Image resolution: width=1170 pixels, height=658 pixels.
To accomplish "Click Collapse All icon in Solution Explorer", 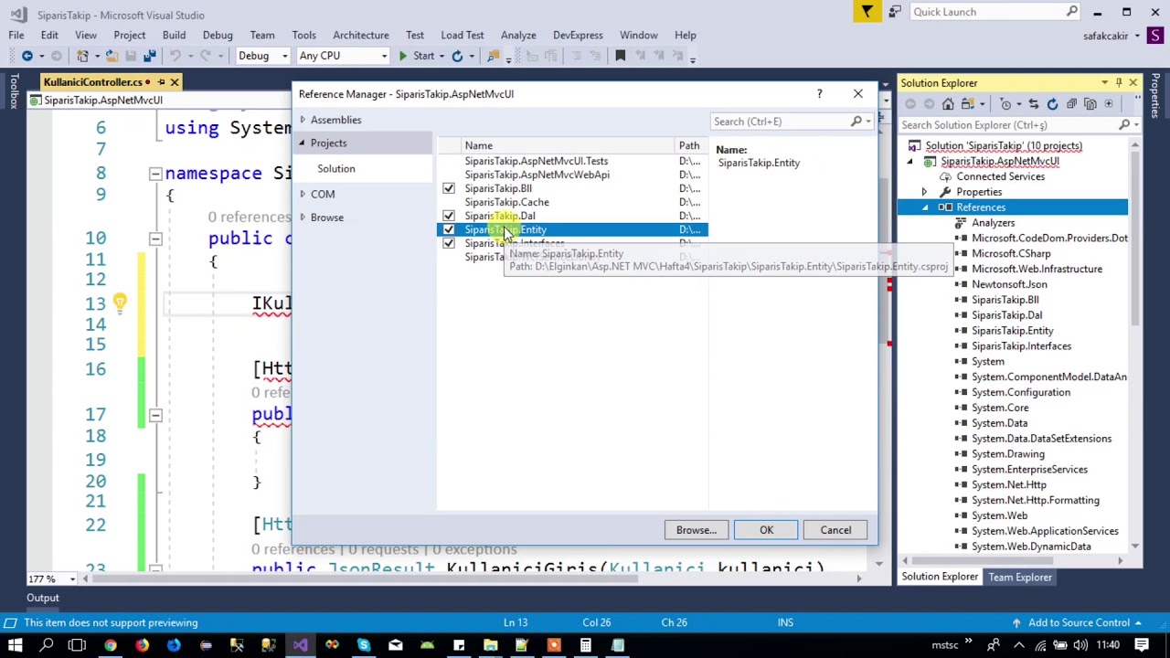I will [1071, 103].
